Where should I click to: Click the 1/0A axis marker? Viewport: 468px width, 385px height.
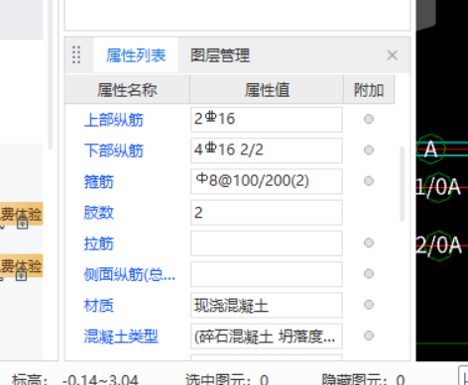pos(438,187)
